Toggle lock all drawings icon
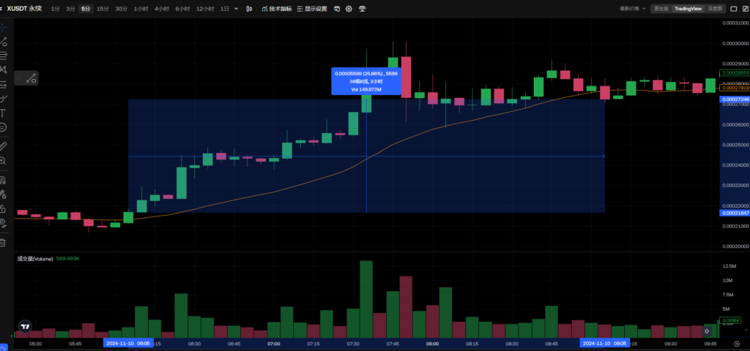Viewport: 750px width, 351px height. (4, 208)
